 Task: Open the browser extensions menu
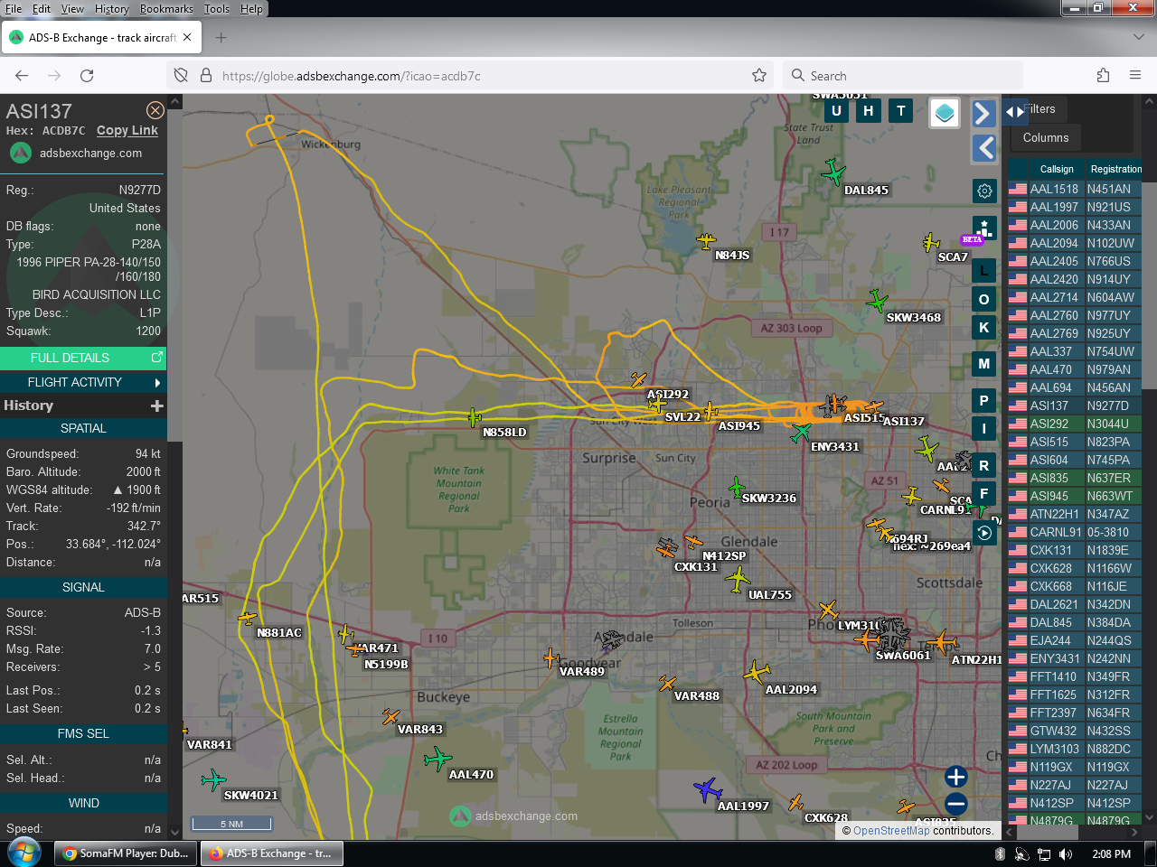[x=1103, y=76]
